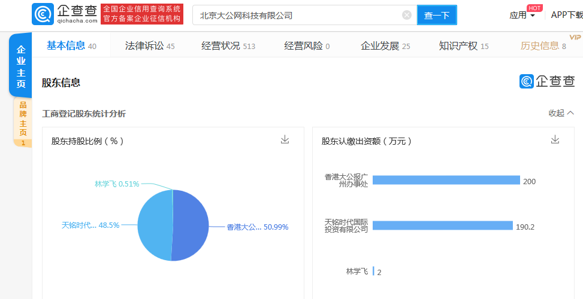Collapse the section via 收起
Screen dimensions: 583x299
coord(561,113)
